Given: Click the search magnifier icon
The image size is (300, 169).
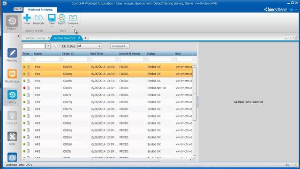Looking at the screenshot, I should tap(54, 46).
